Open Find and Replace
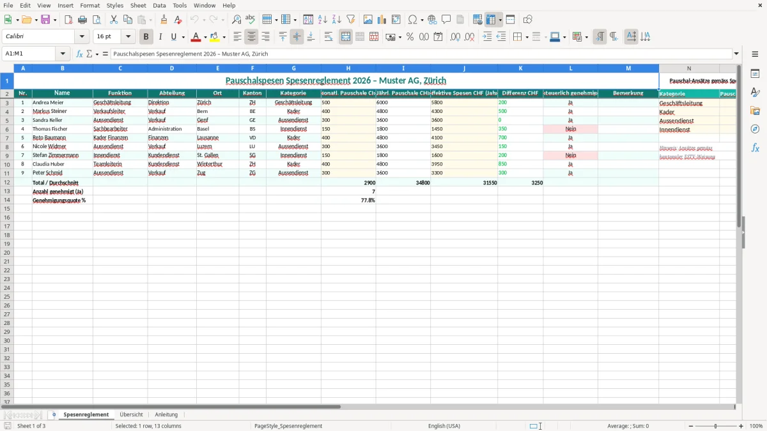 point(236,20)
